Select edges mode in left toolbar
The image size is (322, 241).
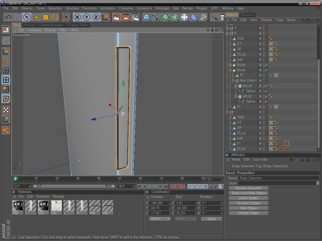[x=6, y=80]
